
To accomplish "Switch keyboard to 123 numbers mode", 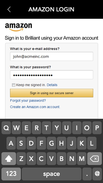I will pyautogui.click(x=11, y=174).
